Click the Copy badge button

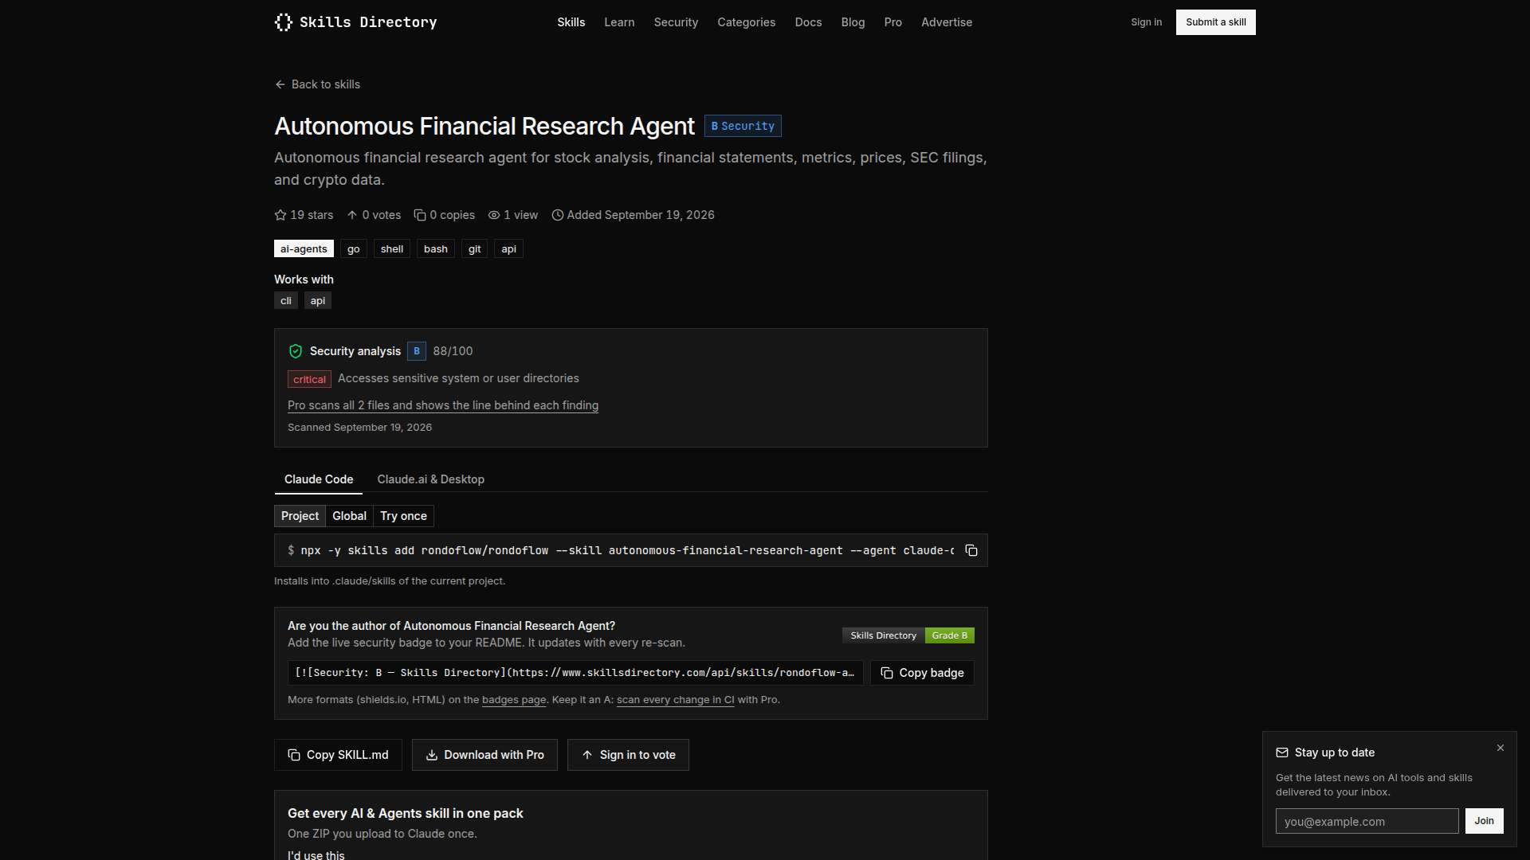[x=922, y=673]
